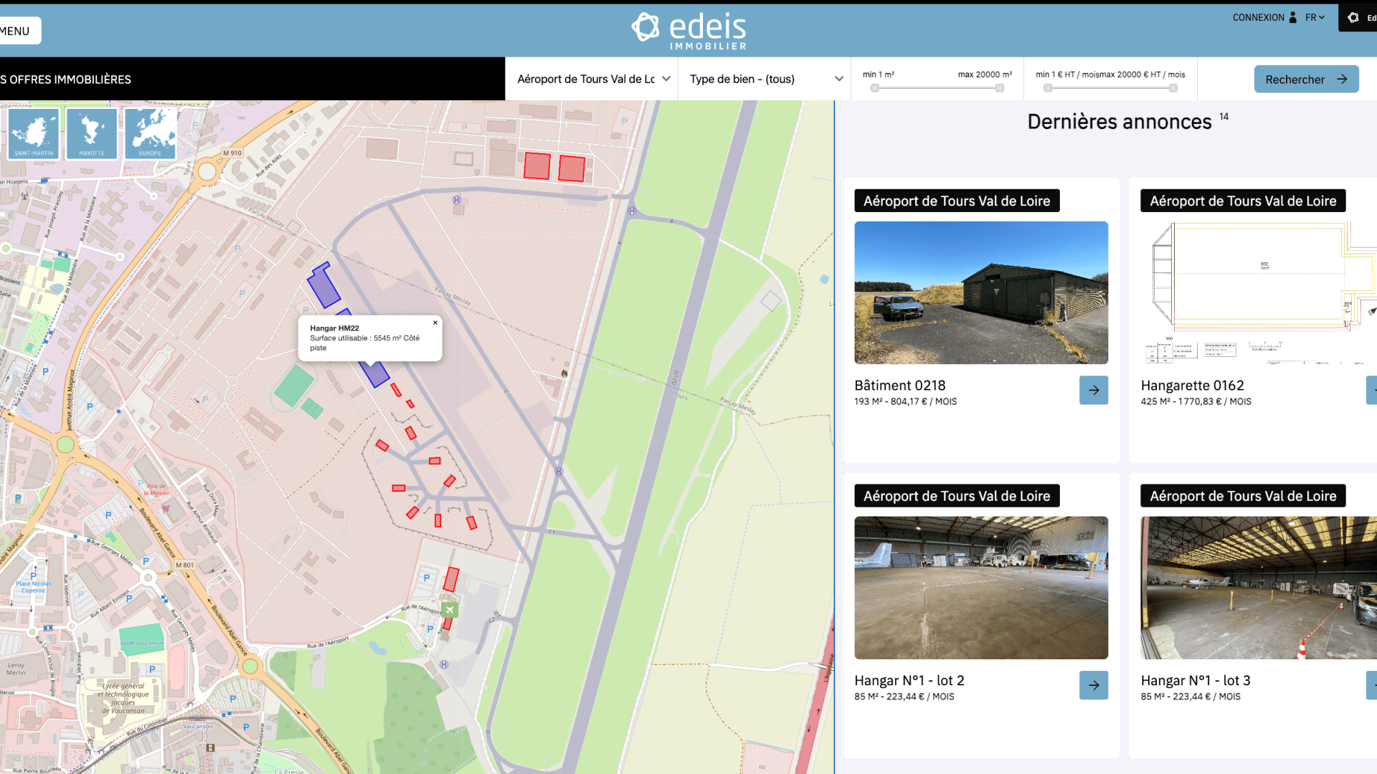Click the airport plane marker on map
The width and height of the screenshot is (1377, 774).
tap(450, 610)
